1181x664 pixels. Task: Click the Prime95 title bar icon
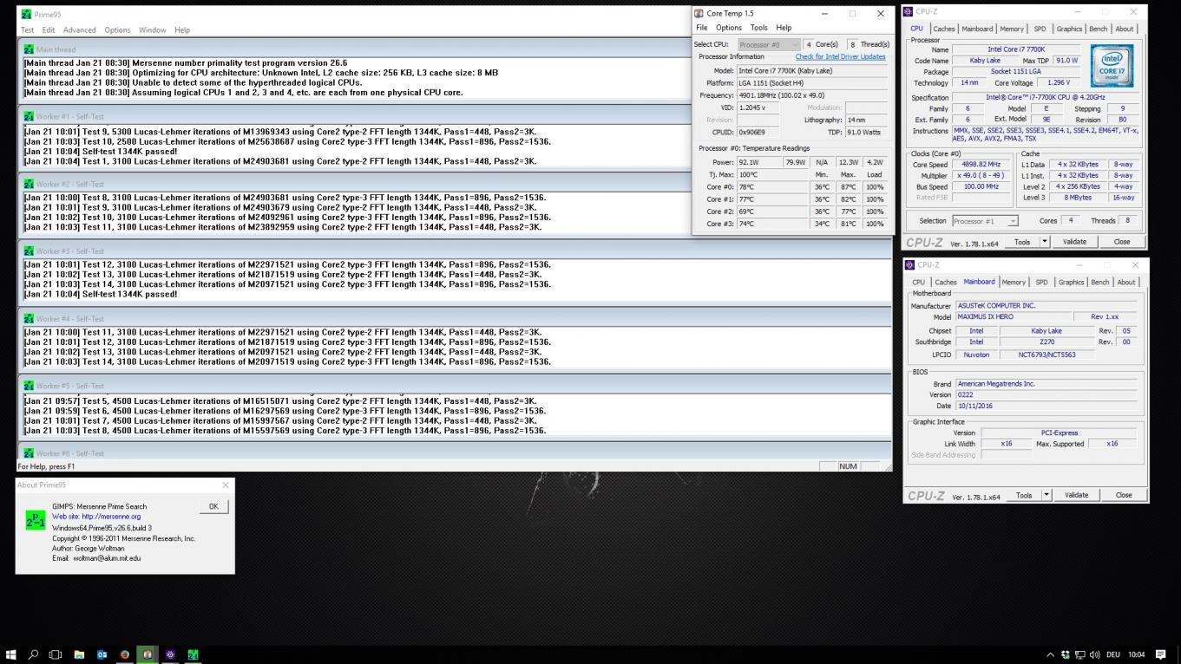click(x=26, y=14)
